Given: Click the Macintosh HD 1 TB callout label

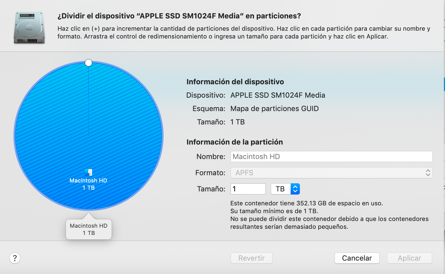Looking at the screenshot, I should [x=89, y=229].
